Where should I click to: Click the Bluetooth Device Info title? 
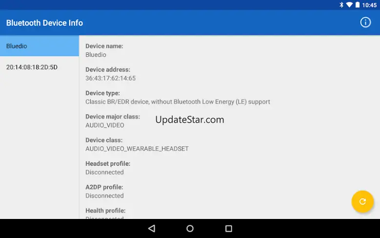click(44, 23)
